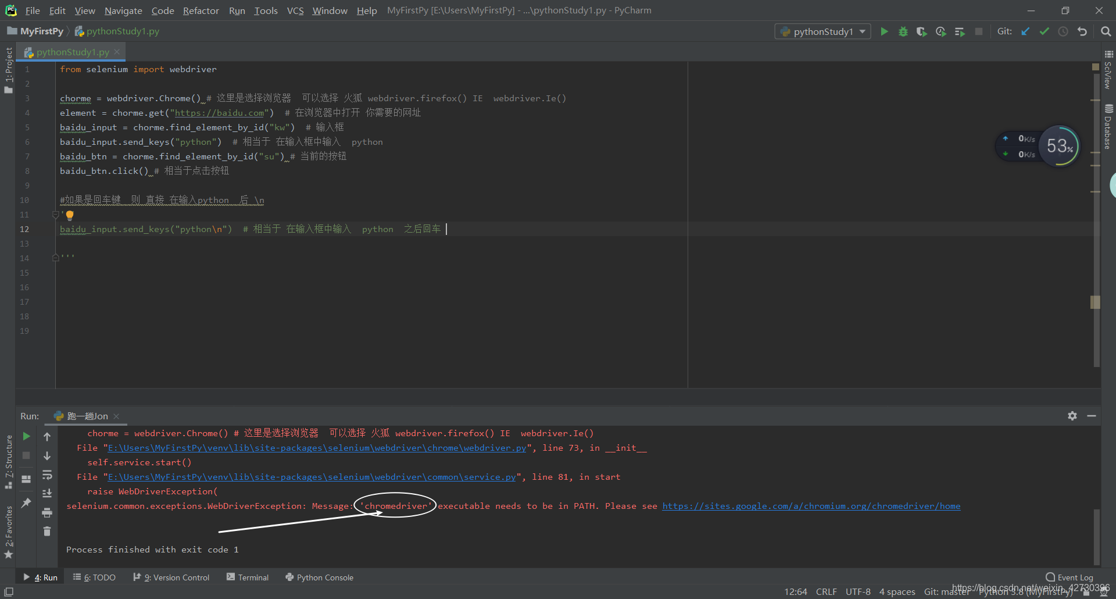Viewport: 1116px width, 599px height.
Task: Click the pythonStudy1.py breadcrumb
Action: (117, 31)
